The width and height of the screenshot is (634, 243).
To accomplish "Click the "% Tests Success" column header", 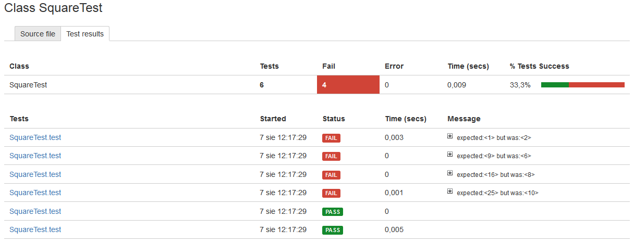I will point(539,66).
